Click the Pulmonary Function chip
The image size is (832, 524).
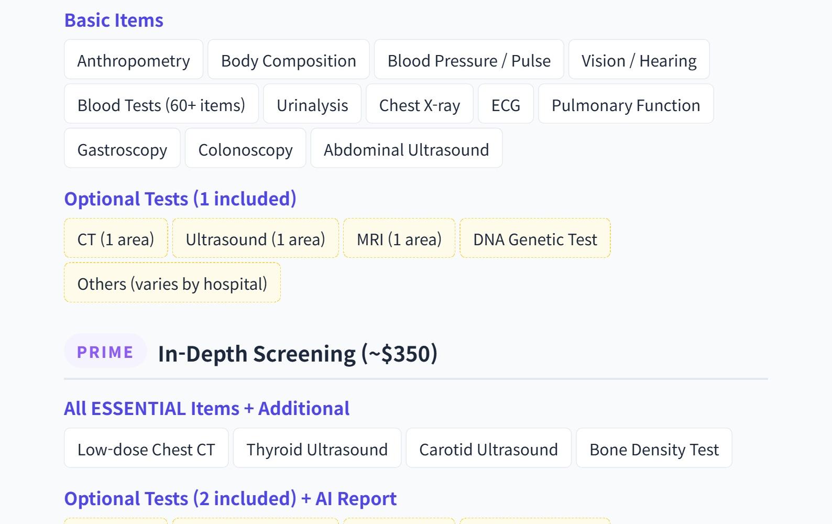(x=626, y=104)
